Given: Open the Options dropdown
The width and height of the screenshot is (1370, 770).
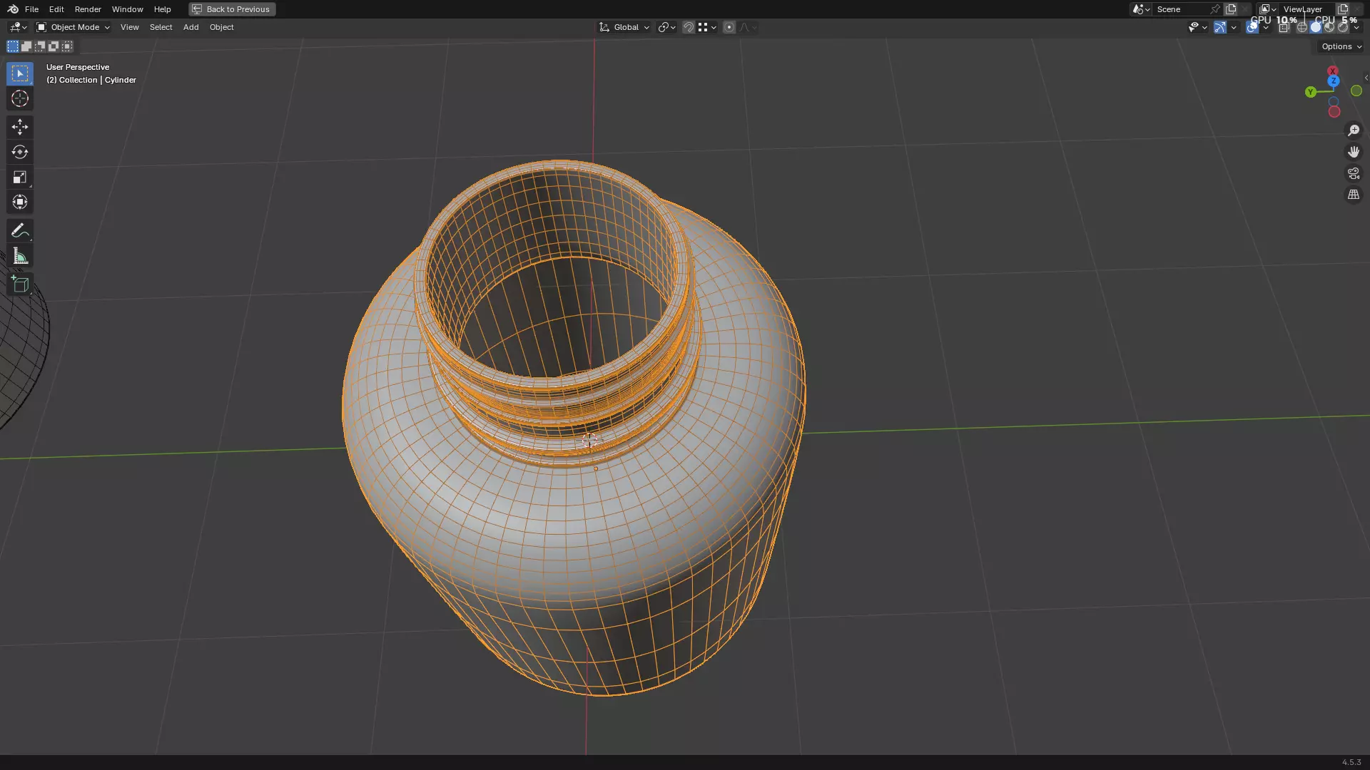Looking at the screenshot, I should 1341,46.
